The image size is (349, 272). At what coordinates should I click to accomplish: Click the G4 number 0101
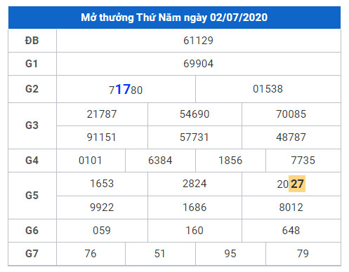click(x=91, y=161)
